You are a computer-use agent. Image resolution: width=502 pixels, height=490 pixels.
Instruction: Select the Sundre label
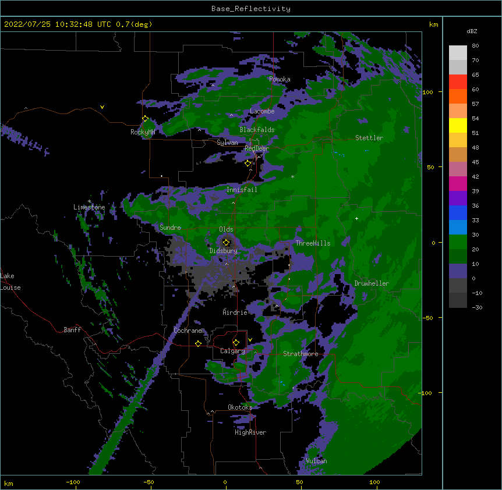(170, 228)
